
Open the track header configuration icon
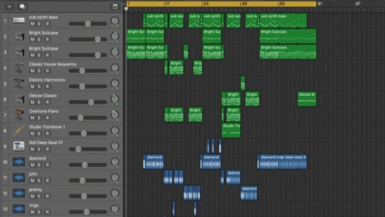point(115,7)
